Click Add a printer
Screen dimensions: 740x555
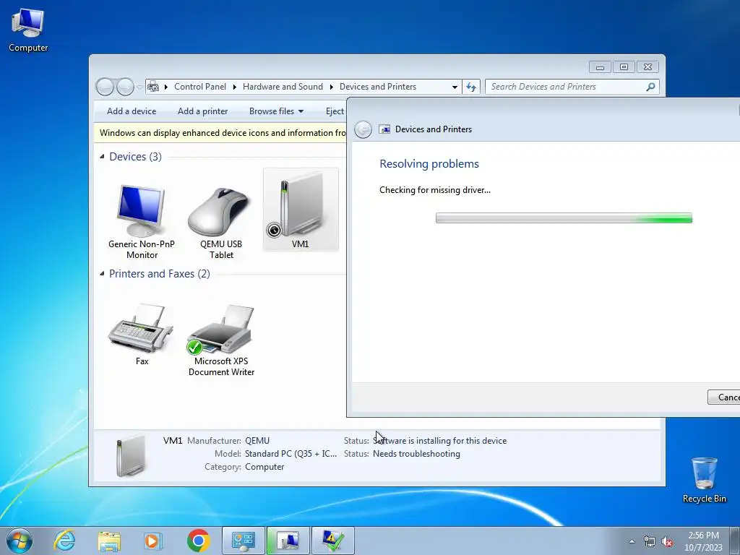[202, 111]
